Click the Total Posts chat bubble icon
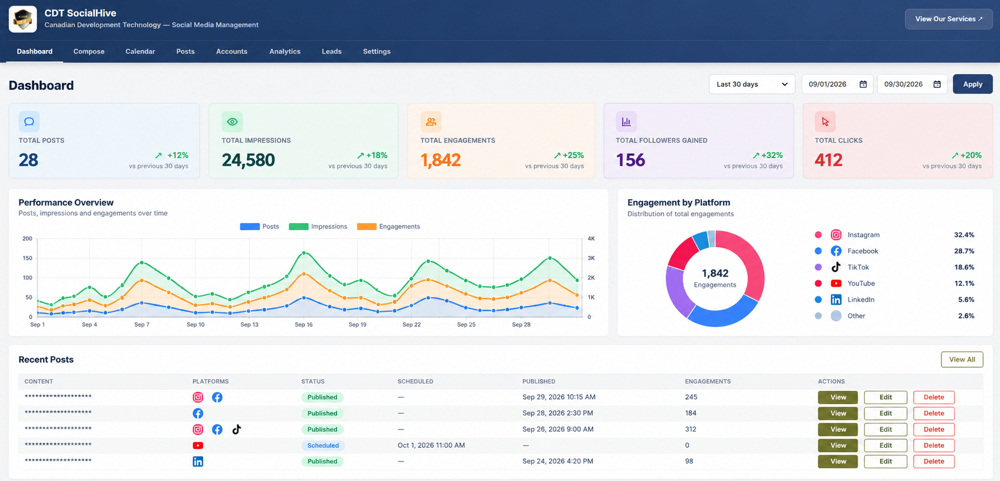 click(x=29, y=122)
